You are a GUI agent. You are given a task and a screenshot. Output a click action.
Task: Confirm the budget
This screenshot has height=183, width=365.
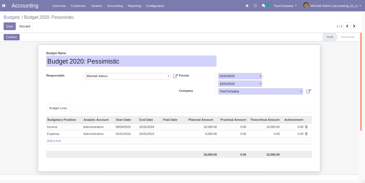click(12, 37)
